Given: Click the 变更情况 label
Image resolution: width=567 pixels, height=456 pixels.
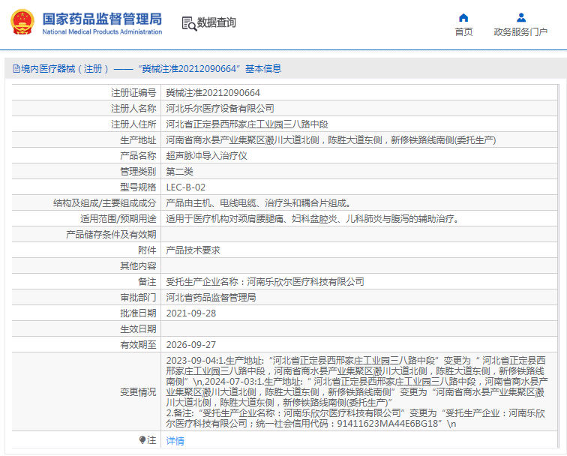Looking at the screenshot, I should pos(138,392).
